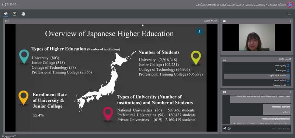
Task: Click the screen share panel monitor icon
Action: 7,21
